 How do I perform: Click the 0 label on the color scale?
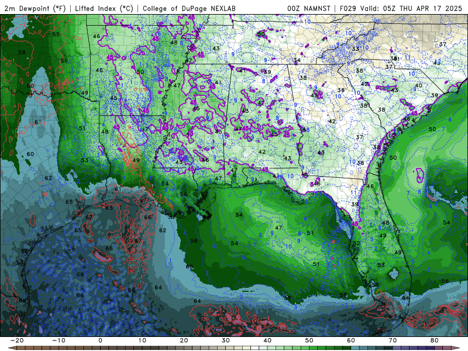100,340
